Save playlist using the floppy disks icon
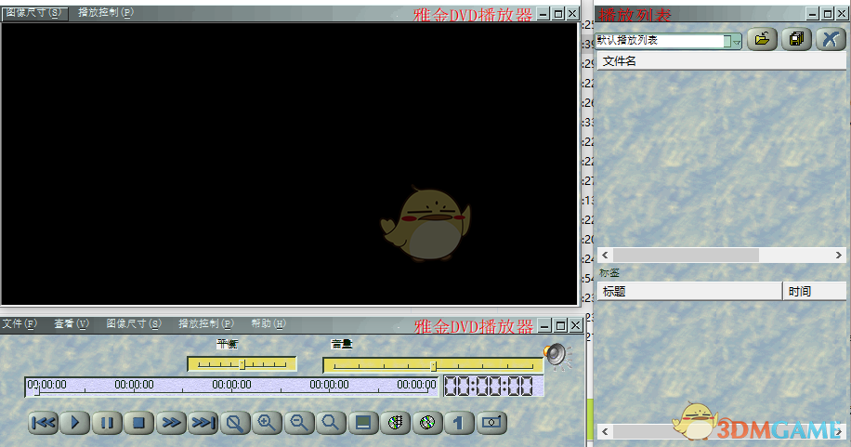 click(796, 40)
